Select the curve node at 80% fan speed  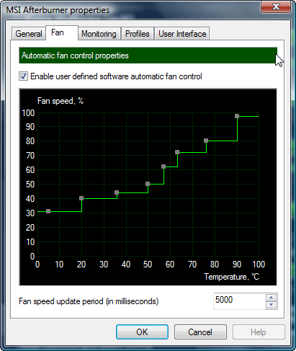click(x=206, y=141)
